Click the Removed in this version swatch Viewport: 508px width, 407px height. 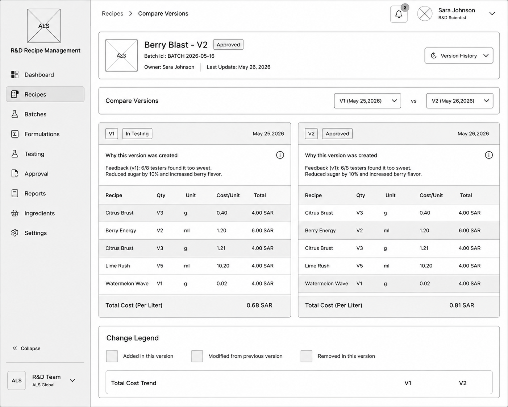[x=307, y=356]
